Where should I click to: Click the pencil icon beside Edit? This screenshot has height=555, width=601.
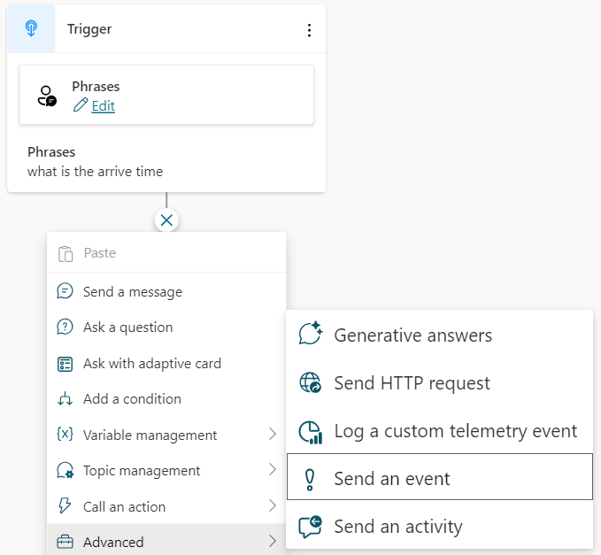point(81,105)
